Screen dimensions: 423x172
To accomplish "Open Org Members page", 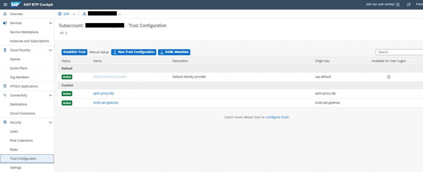I will (x=19, y=77).
